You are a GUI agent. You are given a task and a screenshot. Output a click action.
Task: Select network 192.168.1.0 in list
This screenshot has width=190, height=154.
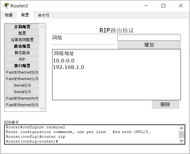pyautogui.click(x=68, y=67)
